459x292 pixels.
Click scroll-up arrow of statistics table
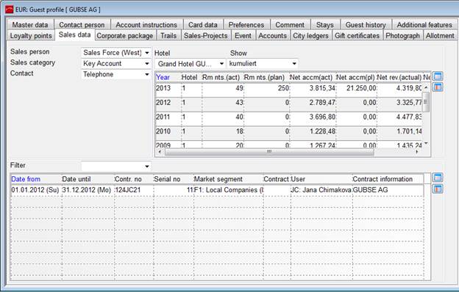(x=426, y=87)
